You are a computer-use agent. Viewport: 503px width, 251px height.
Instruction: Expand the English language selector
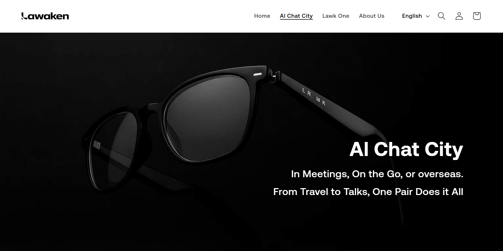(416, 16)
